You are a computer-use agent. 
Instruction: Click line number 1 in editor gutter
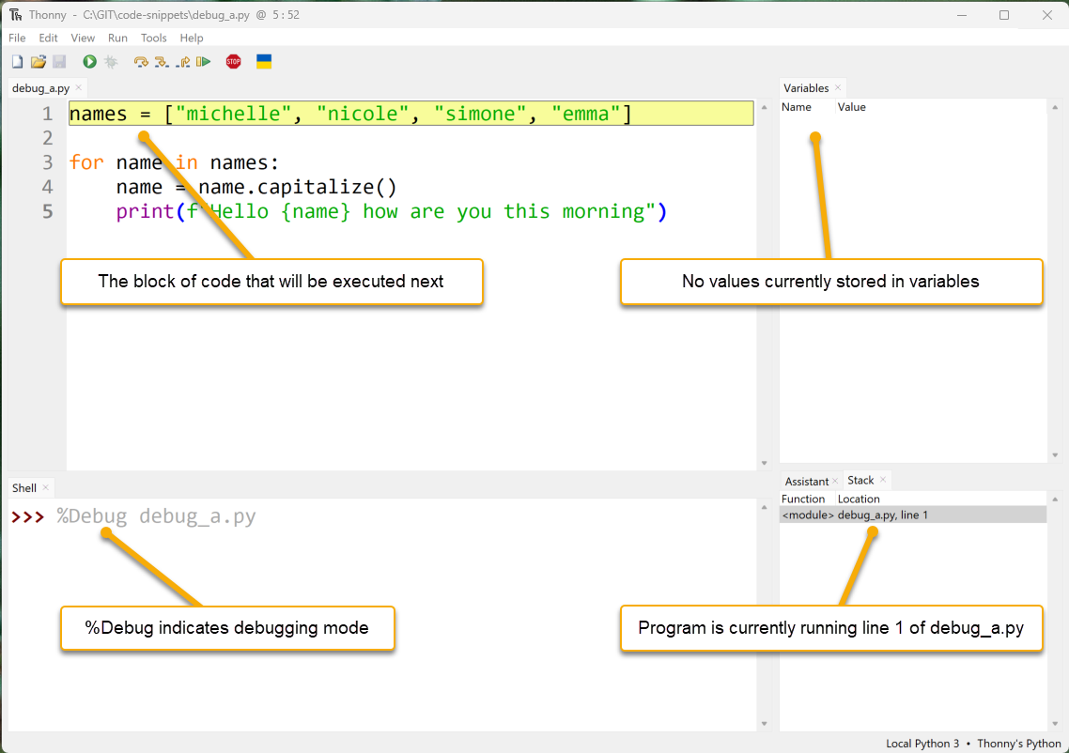coord(47,114)
